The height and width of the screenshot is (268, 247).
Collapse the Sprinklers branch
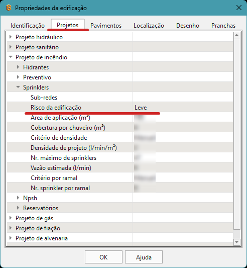pyautogui.click(x=18, y=87)
